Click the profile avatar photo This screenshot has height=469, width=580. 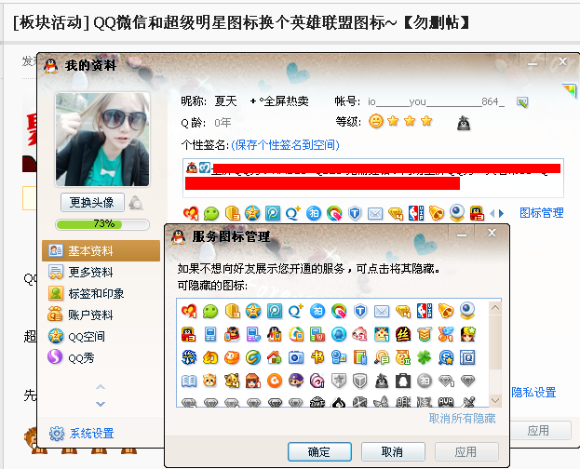pyautogui.click(x=102, y=140)
